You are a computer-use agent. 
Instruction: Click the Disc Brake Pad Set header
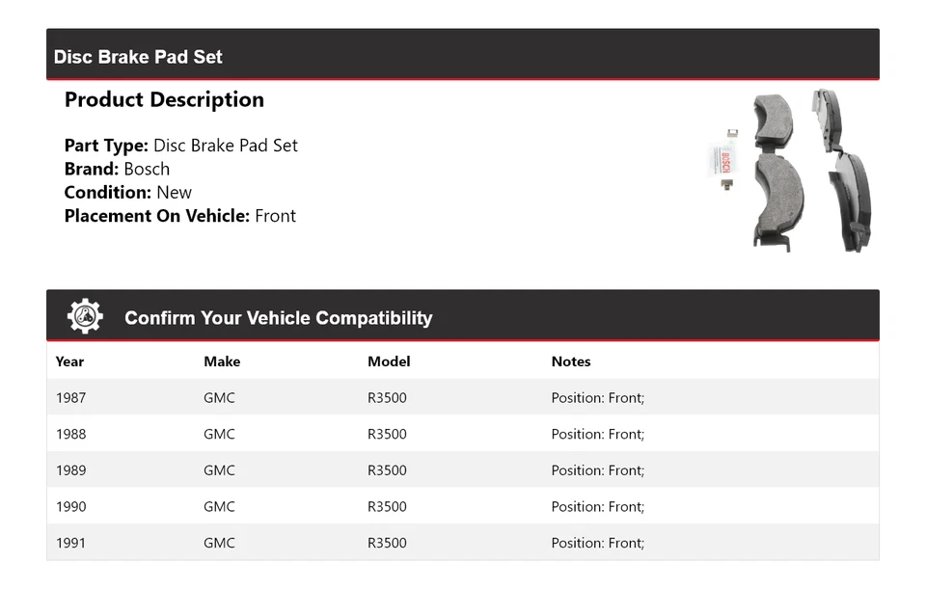(x=138, y=57)
